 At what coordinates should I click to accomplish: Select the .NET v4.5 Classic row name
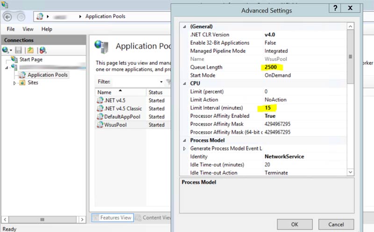click(x=123, y=109)
